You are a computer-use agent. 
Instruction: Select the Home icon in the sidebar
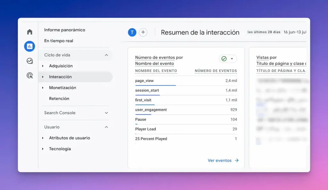pyautogui.click(x=29, y=32)
